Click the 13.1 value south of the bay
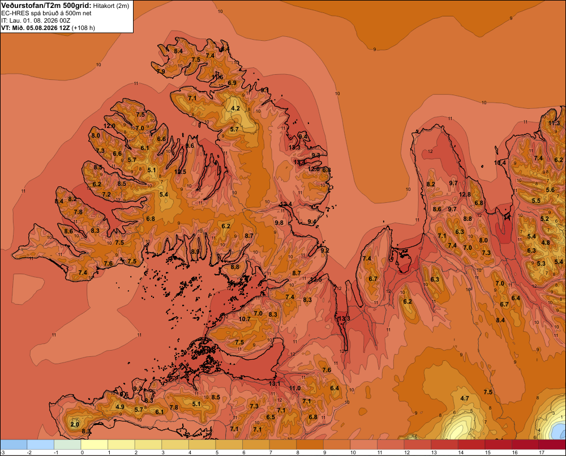 coord(275,383)
